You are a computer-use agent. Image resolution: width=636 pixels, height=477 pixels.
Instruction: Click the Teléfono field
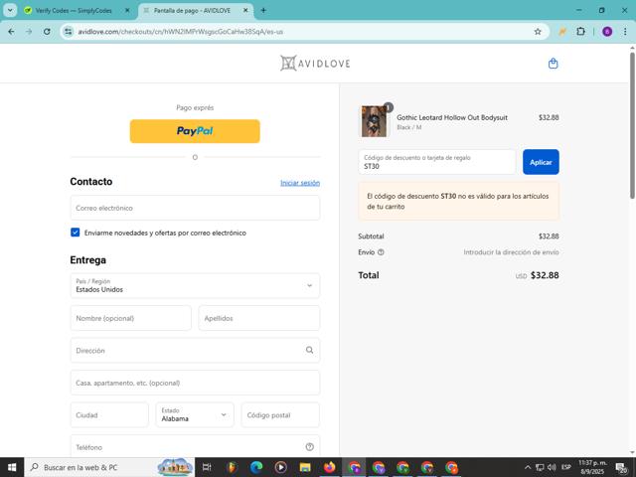[195, 447]
